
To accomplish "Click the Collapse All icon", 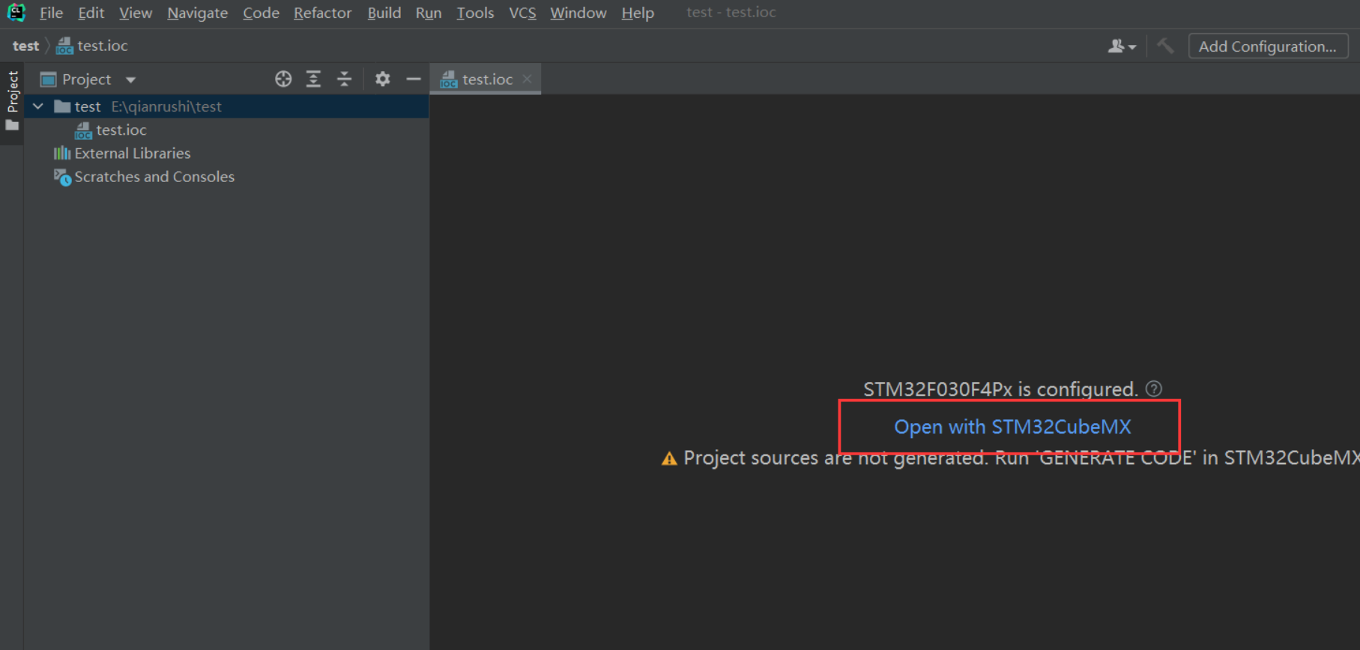I will 344,79.
